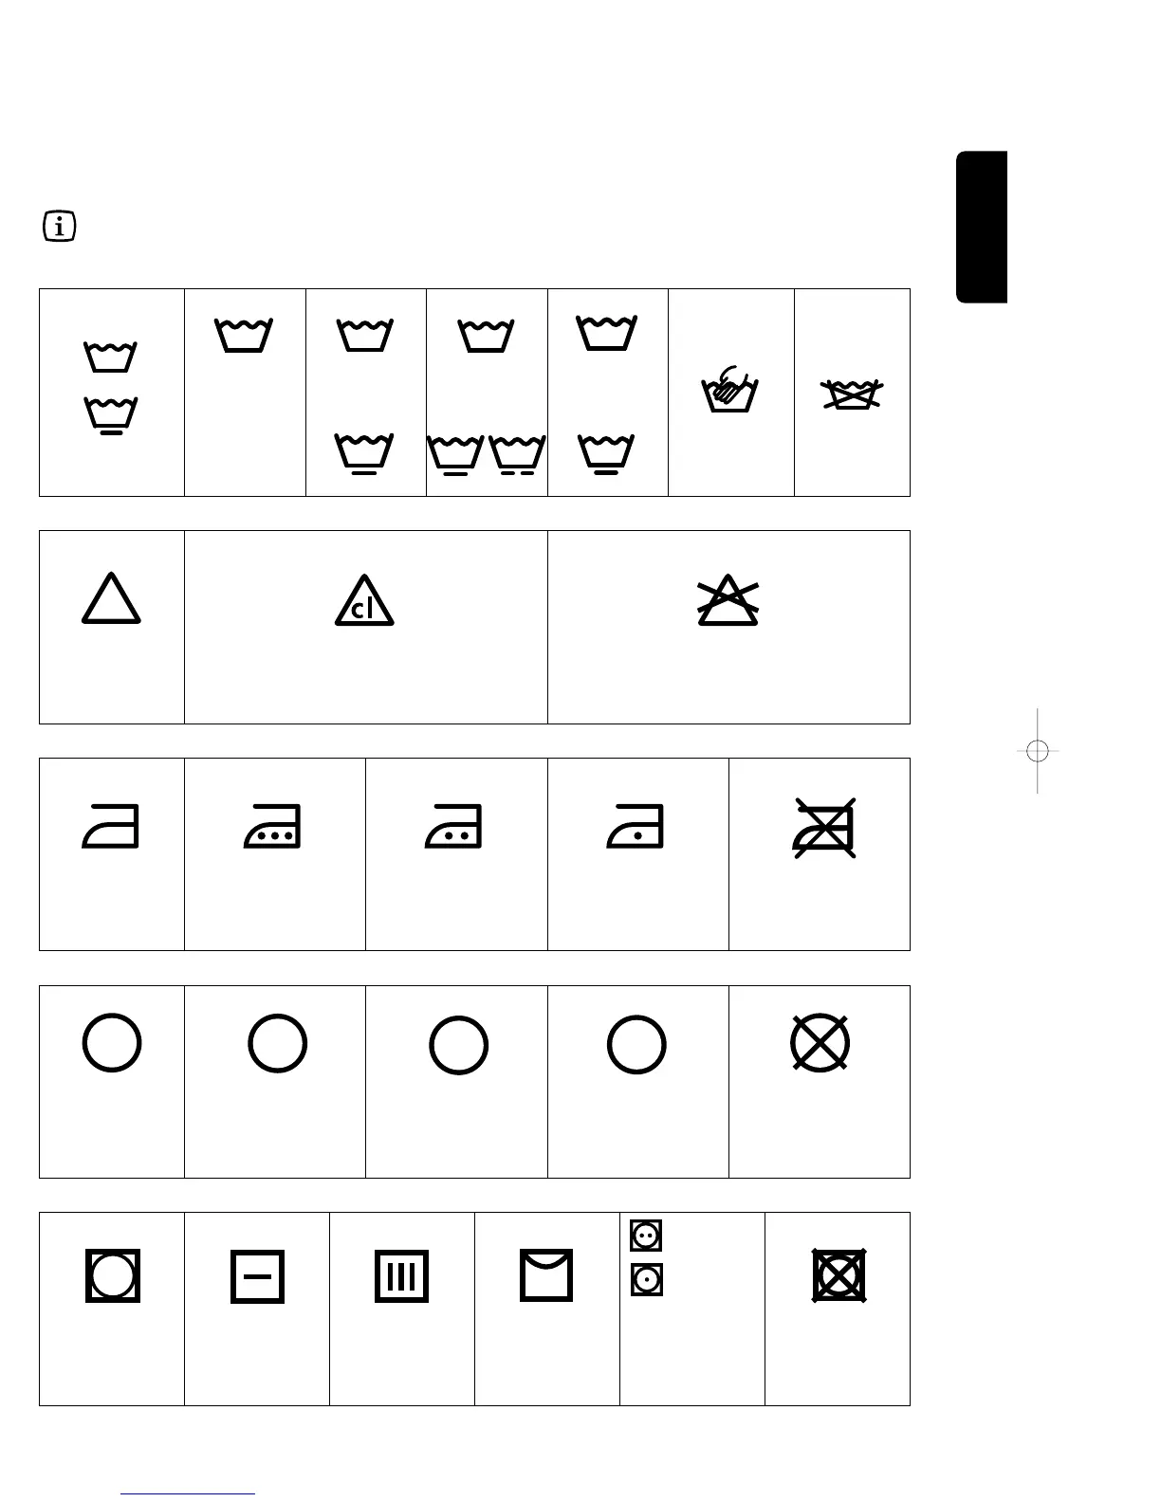1161x1502 pixels.
Task: Click the black section tab at the right edge
Action: (x=982, y=227)
